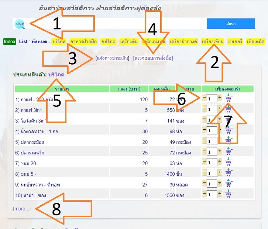The height and width of the screenshot is (229, 268).
Task: Open ตรวจสอบการสั่งซื้อ order check link
Action: click(x=153, y=58)
